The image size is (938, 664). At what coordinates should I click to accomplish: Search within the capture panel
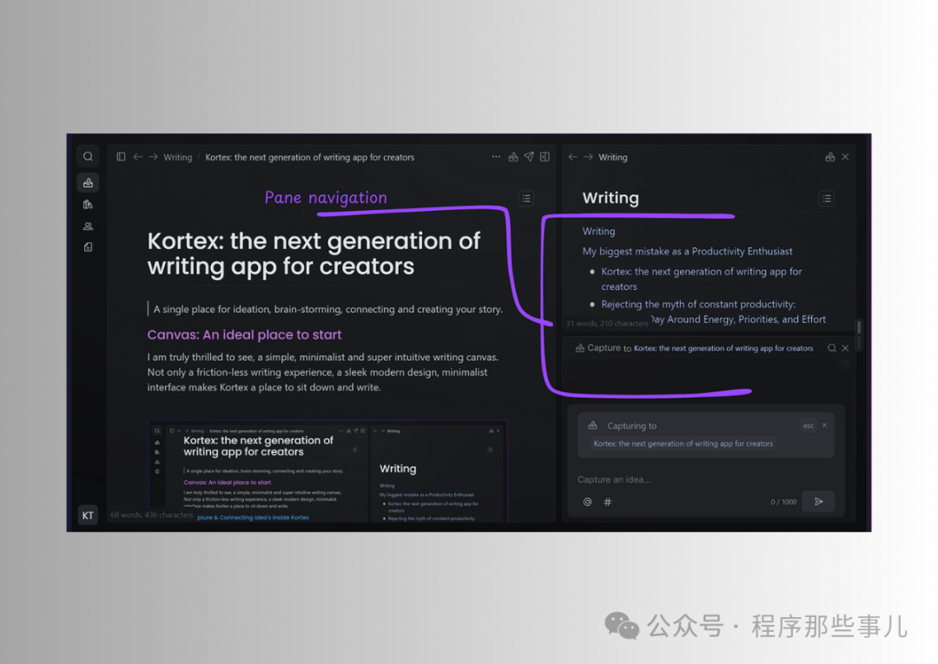click(831, 348)
